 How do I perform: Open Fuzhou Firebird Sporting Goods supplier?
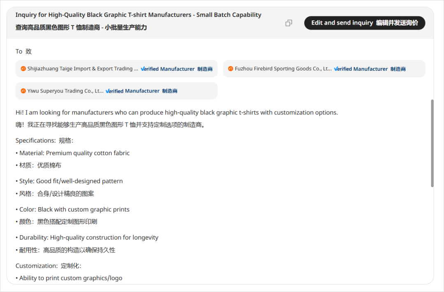tap(283, 69)
